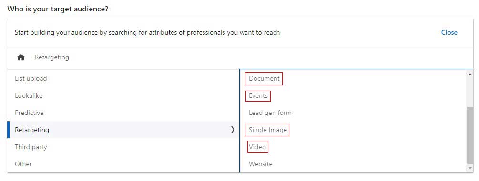Click the scrollbar down arrow
Viewport: 479px width, 181px height.
(x=470, y=168)
